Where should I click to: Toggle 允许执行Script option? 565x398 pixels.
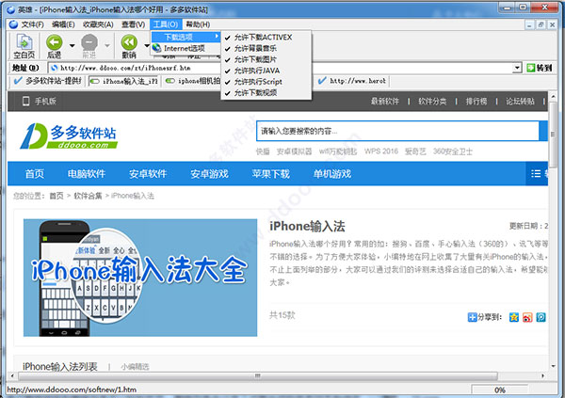[x=266, y=82]
